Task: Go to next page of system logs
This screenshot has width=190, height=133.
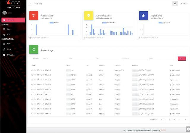Action: (185, 119)
